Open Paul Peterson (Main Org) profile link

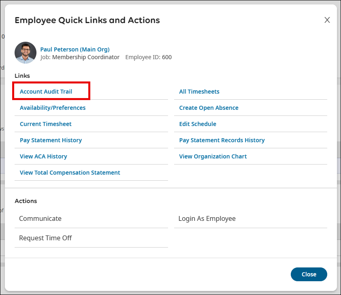coord(75,49)
